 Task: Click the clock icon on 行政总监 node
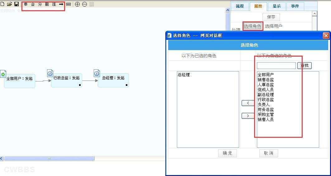pos(50,73)
